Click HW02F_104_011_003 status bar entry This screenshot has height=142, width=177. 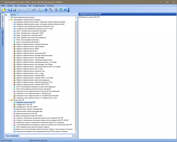point(38,140)
